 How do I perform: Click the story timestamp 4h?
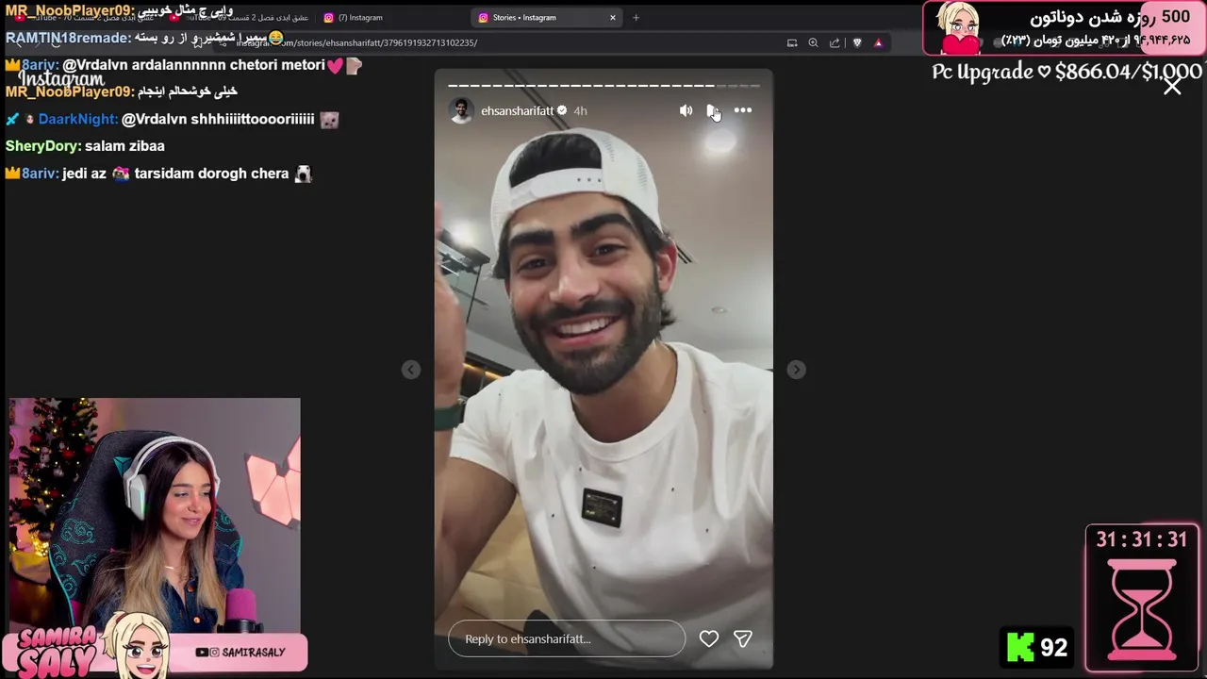click(580, 110)
